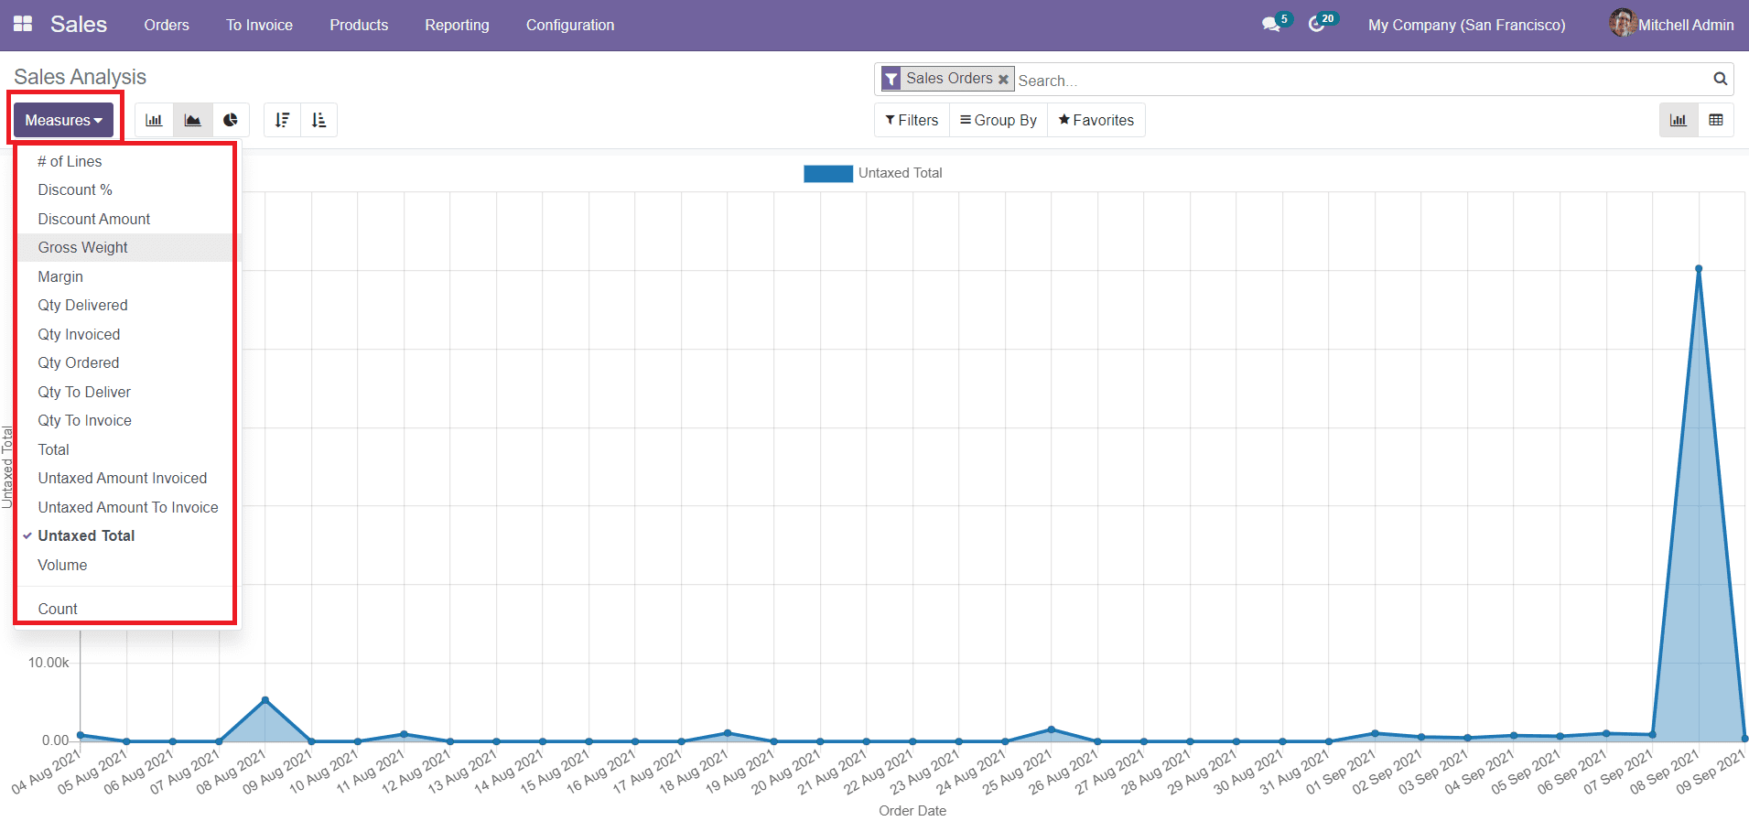Select Discount % measure
The width and height of the screenshot is (1749, 821).
[128, 189]
